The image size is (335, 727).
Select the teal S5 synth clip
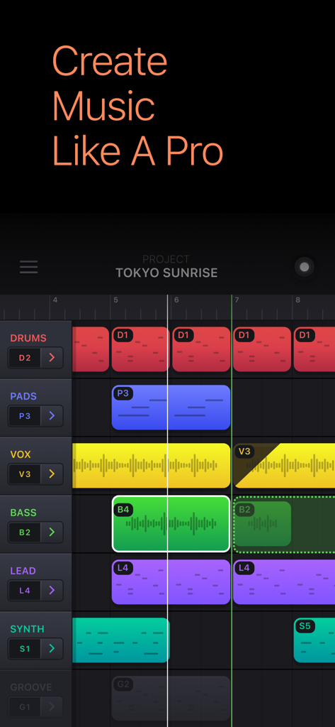coord(314,640)
